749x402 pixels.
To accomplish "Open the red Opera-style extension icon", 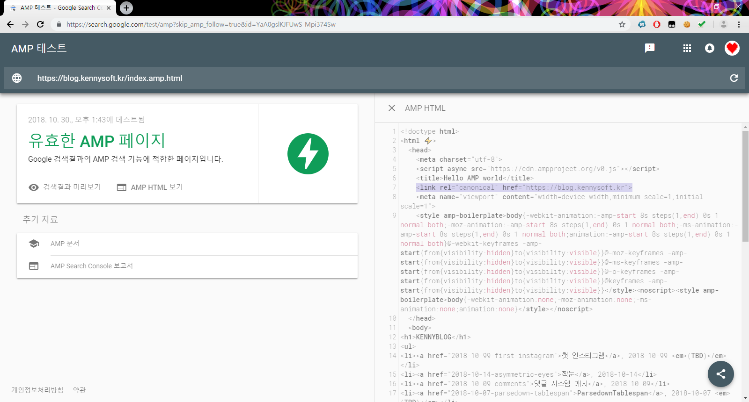I will click(x=657, y=24).
